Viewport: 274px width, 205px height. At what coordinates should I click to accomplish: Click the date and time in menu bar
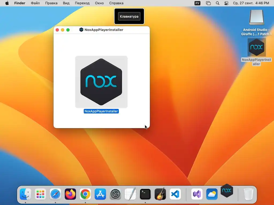251,3
